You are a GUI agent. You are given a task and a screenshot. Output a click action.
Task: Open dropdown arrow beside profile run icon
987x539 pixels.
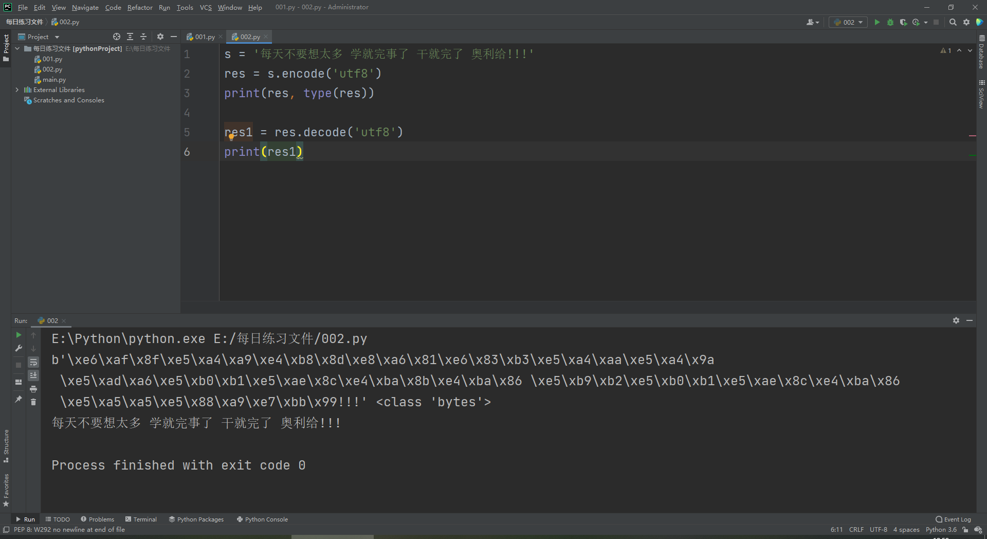click(926, 22)
